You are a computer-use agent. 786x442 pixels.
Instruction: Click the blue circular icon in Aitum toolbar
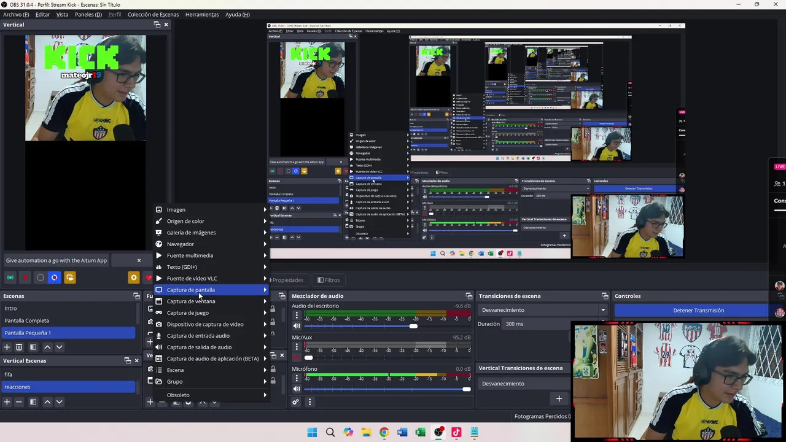click(55, 277)
